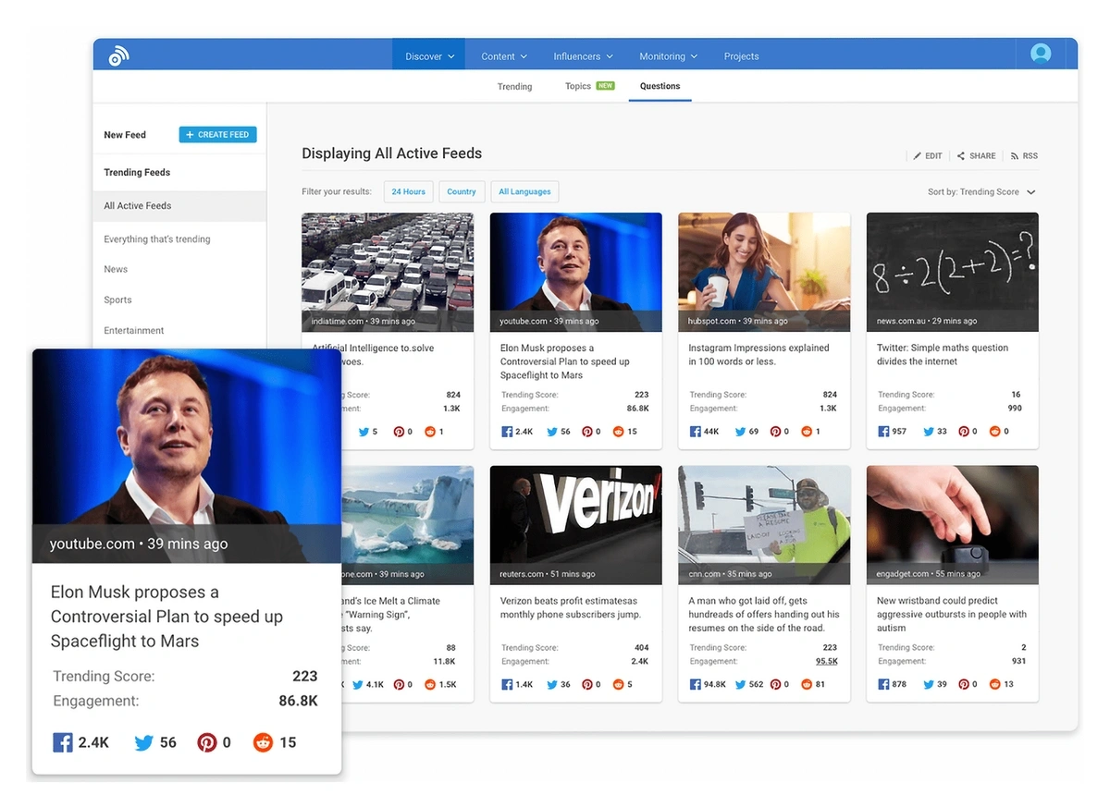Image resolution: width=1110 pixels, height=807 pixels.
Task: Open the Entertainment feed
Action: [x=134, y=330]
